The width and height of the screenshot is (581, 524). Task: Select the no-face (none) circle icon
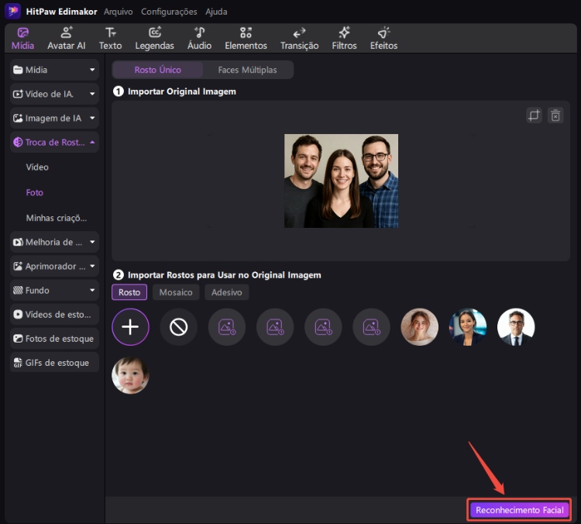[x=178, y=327]
